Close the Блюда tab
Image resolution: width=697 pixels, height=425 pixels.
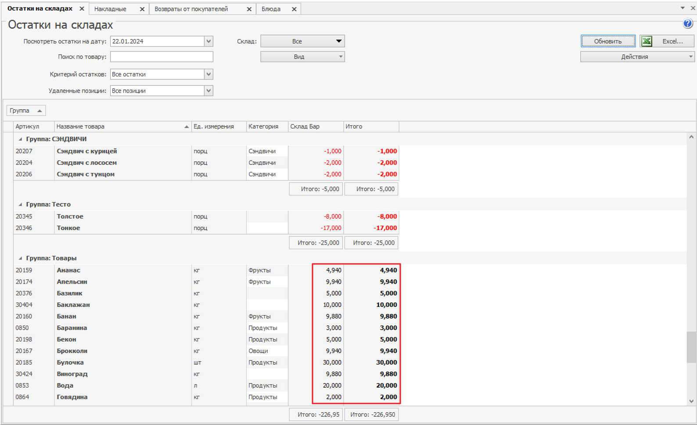click(294, 9)
